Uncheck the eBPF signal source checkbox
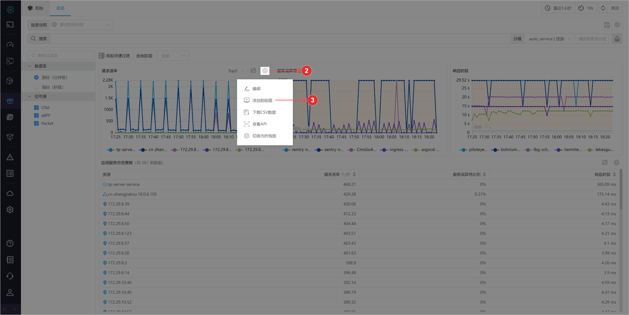629x315 pixels. click(x=36, y=115)
